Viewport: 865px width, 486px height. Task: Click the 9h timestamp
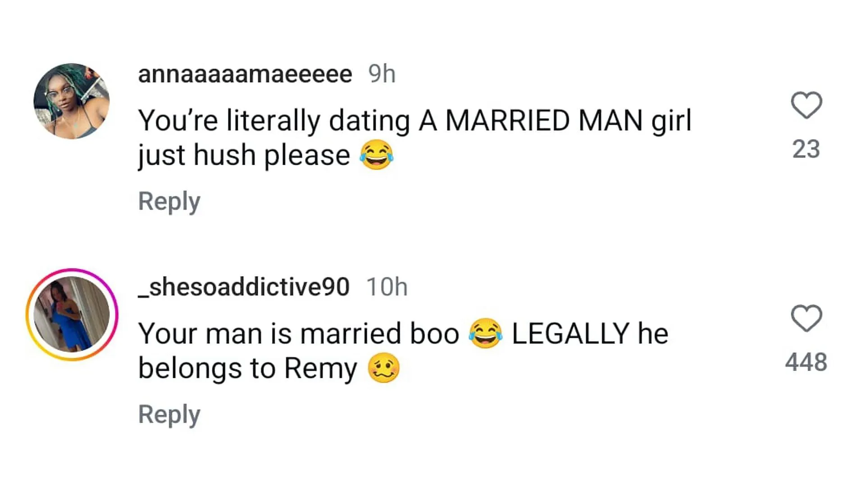[382, 74]
